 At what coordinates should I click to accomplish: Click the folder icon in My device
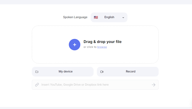coord(37,72)
